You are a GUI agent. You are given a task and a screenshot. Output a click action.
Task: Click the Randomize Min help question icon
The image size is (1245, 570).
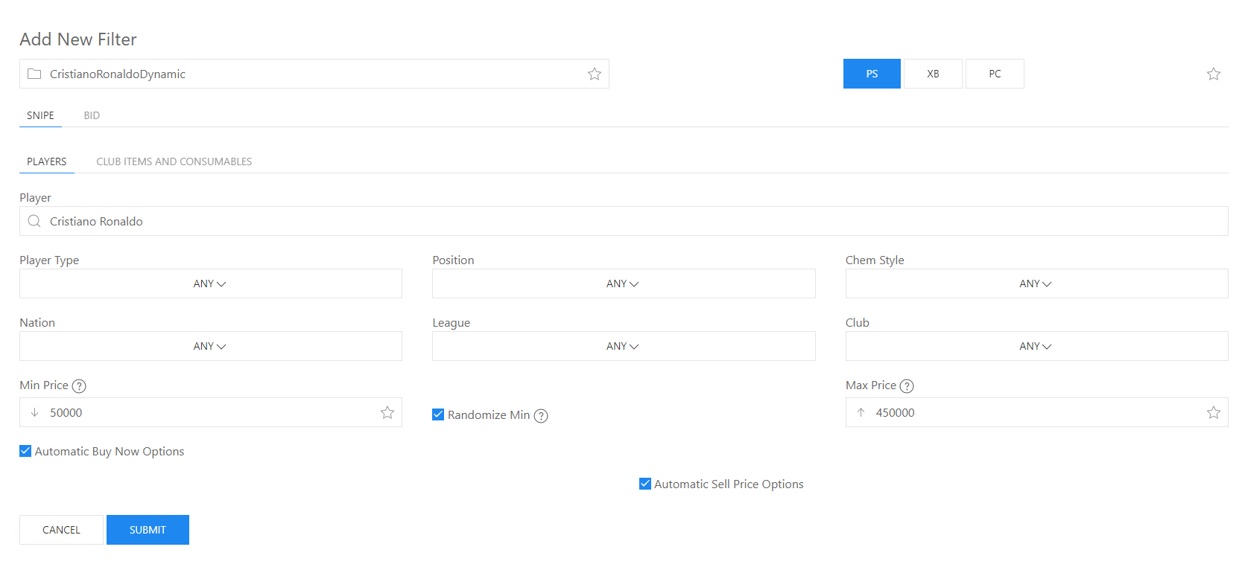[541, 416]
